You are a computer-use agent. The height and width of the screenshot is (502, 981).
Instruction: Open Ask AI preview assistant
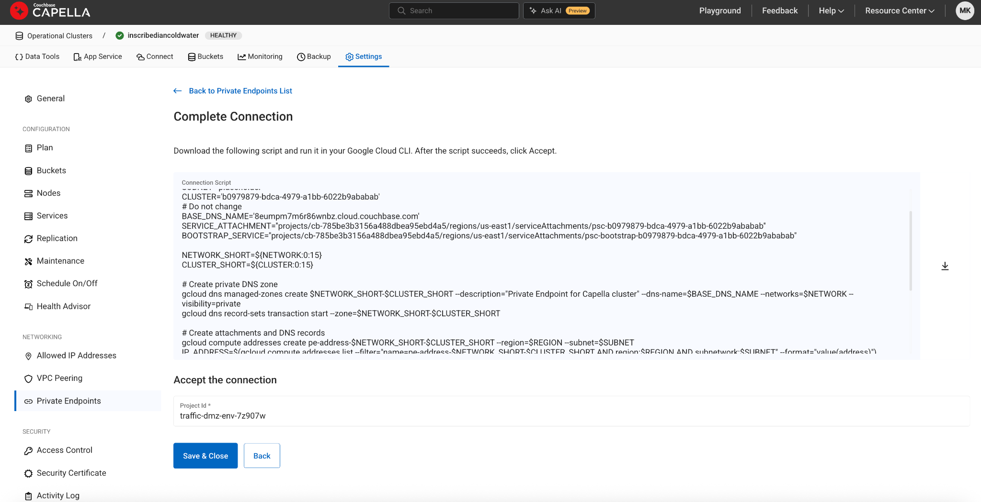pos(559,11)
